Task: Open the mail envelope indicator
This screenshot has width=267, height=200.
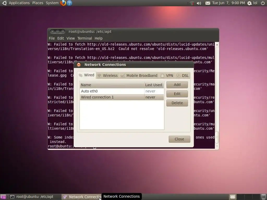Action: tap(208, 3)
